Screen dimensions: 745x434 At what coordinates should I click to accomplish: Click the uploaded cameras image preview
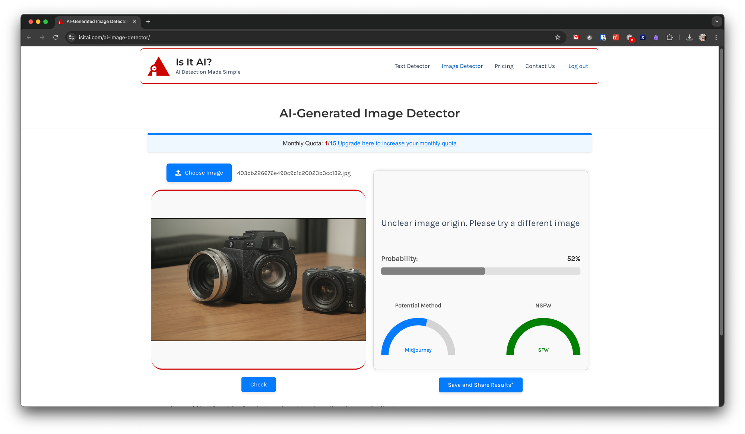pyautogui.click(x=258, y=279)
